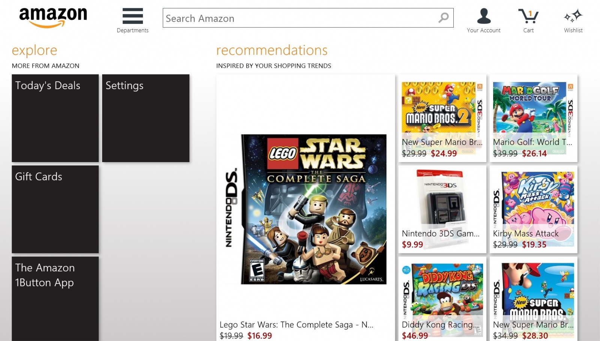The image size is (600, 341).
Task: Open the Today's Deals tile
Action: point(55,118)
